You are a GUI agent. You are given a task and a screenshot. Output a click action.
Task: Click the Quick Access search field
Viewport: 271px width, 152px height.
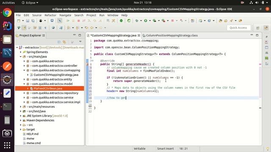click(238, 28)
